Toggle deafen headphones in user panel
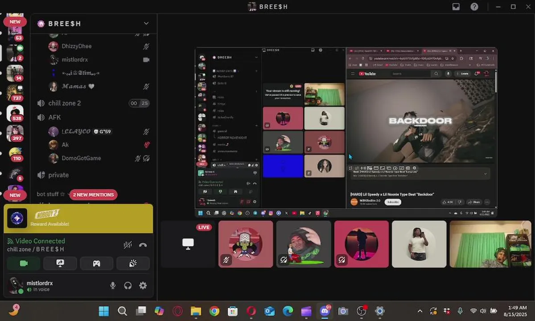Viewport: 535px width, 321px height. coord(128,285)
